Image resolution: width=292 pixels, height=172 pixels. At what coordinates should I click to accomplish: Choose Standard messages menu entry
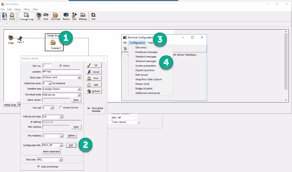(x=146, y=57)
